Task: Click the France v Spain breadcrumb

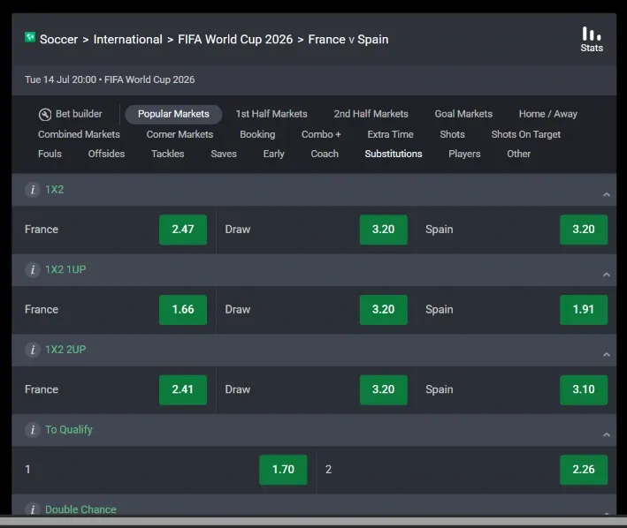Action: pos(348,40)
